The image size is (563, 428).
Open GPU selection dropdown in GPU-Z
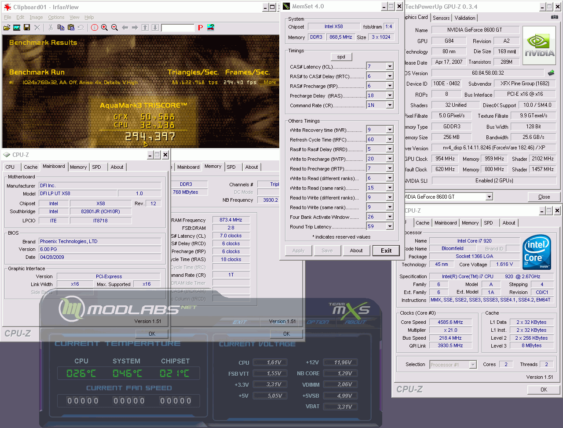pyautogui.click(x=490, y=196)
